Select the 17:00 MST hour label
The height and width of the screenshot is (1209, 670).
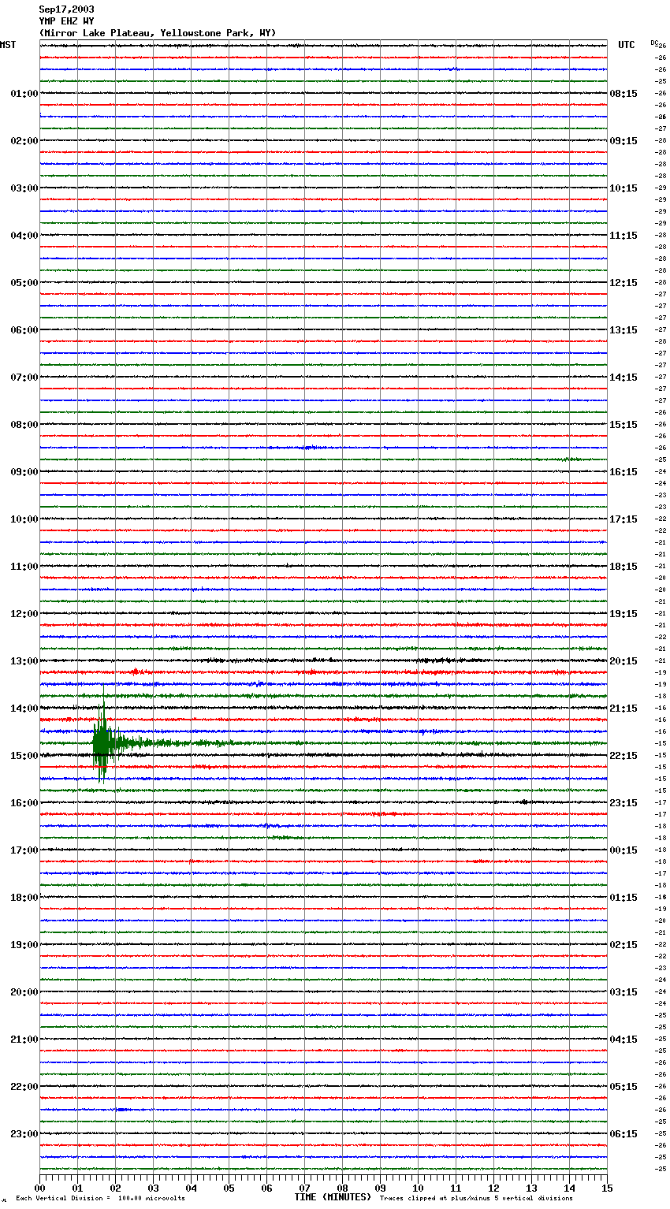click(x=24, y=850)
